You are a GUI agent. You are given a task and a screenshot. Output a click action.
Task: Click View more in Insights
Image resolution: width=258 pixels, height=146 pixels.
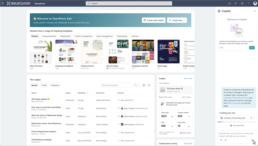coord(188,78)
